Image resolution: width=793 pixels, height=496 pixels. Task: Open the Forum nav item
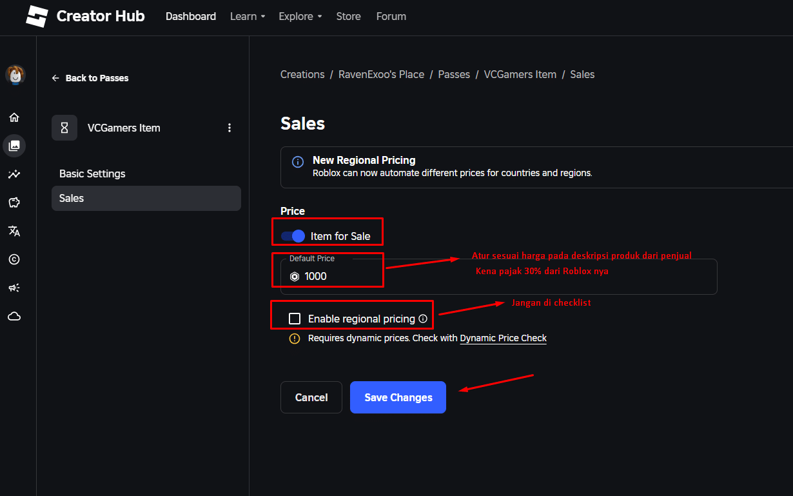(391, 16)
